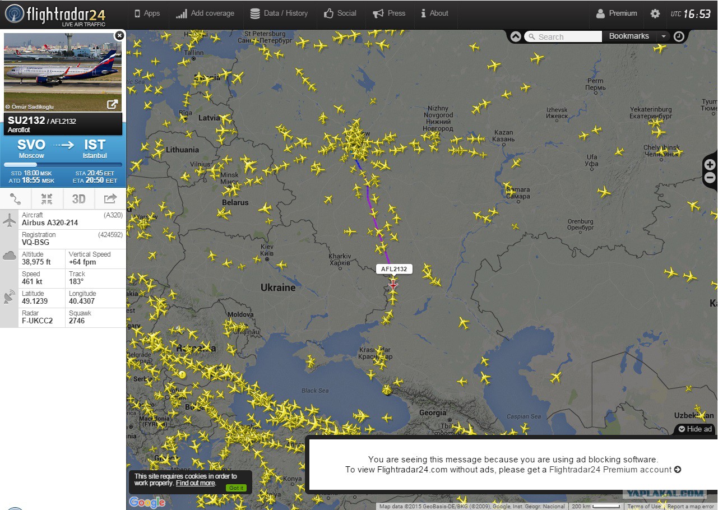Click the cloud icon beside Altitude row
This screenshot has height=510, width=718.
[10, 256]
